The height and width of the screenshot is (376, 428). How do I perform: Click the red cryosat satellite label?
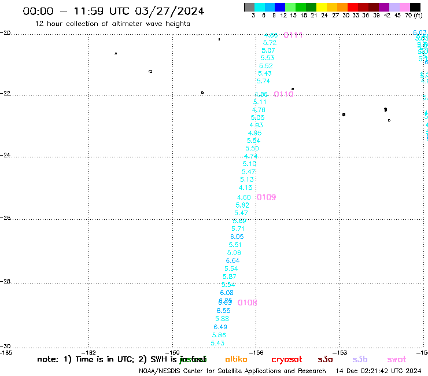click(x=287, y=359)
